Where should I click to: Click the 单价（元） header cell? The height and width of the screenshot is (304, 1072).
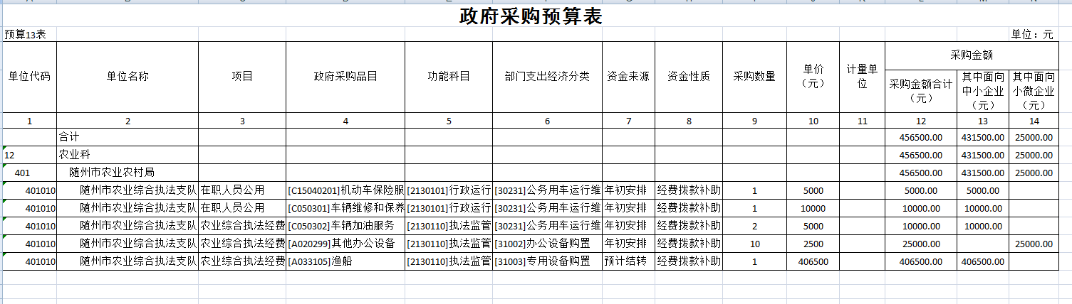[813, 77]
